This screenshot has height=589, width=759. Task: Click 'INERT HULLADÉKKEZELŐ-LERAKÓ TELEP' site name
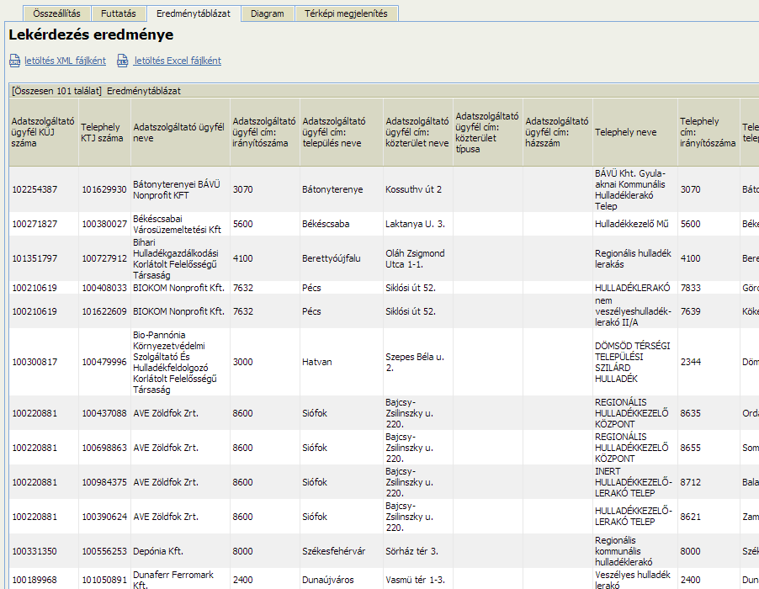click(x=634, y=482)
